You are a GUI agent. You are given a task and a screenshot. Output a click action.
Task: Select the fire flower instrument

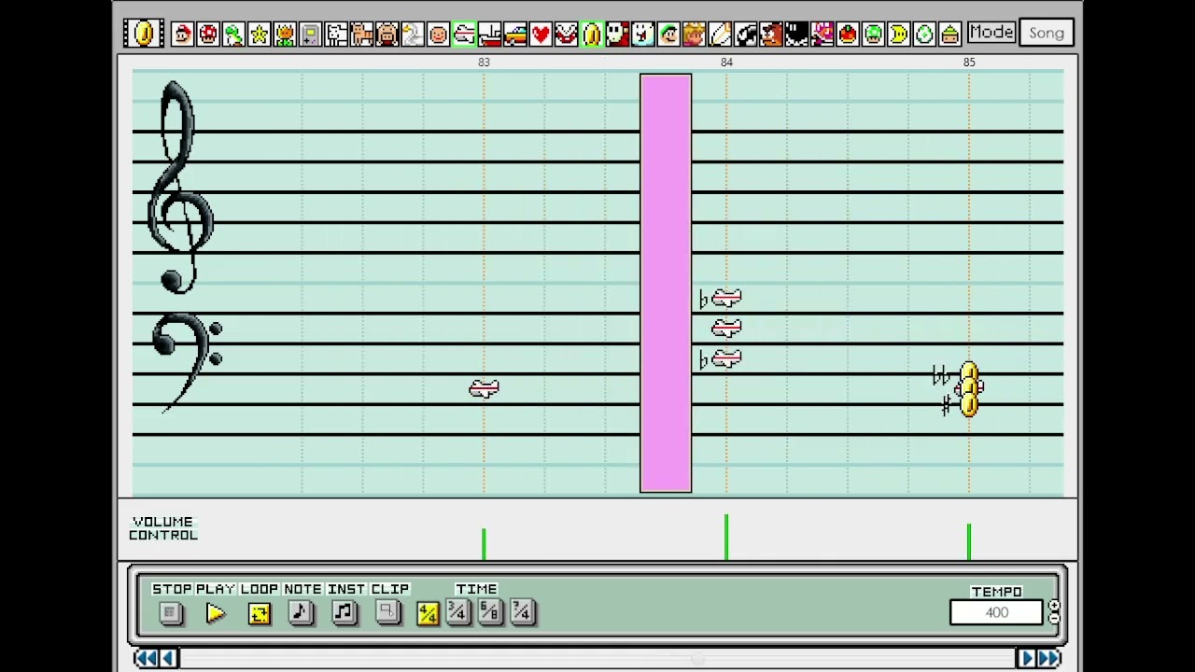click(x=285, y=35)
